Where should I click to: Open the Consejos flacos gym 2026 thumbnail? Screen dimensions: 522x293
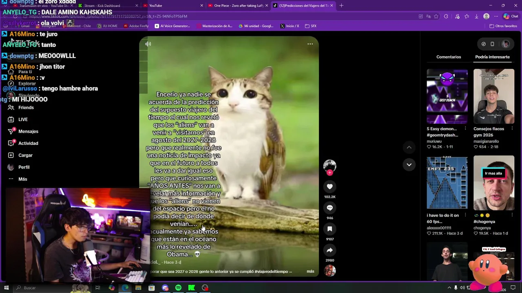[494, 96]
